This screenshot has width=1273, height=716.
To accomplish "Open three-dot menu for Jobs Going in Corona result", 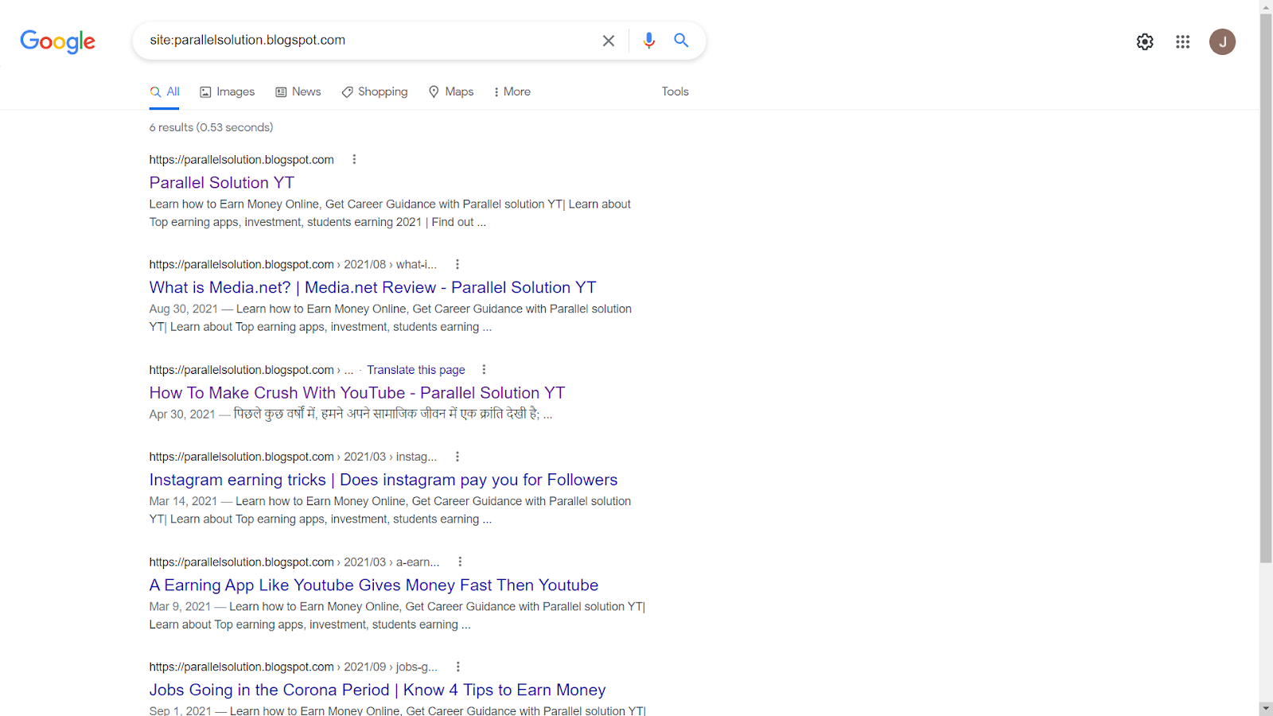I will click(458, 667).
